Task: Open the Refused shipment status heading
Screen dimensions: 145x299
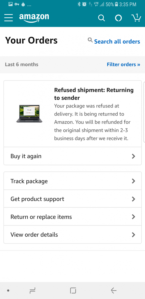Action: [94, 94]
